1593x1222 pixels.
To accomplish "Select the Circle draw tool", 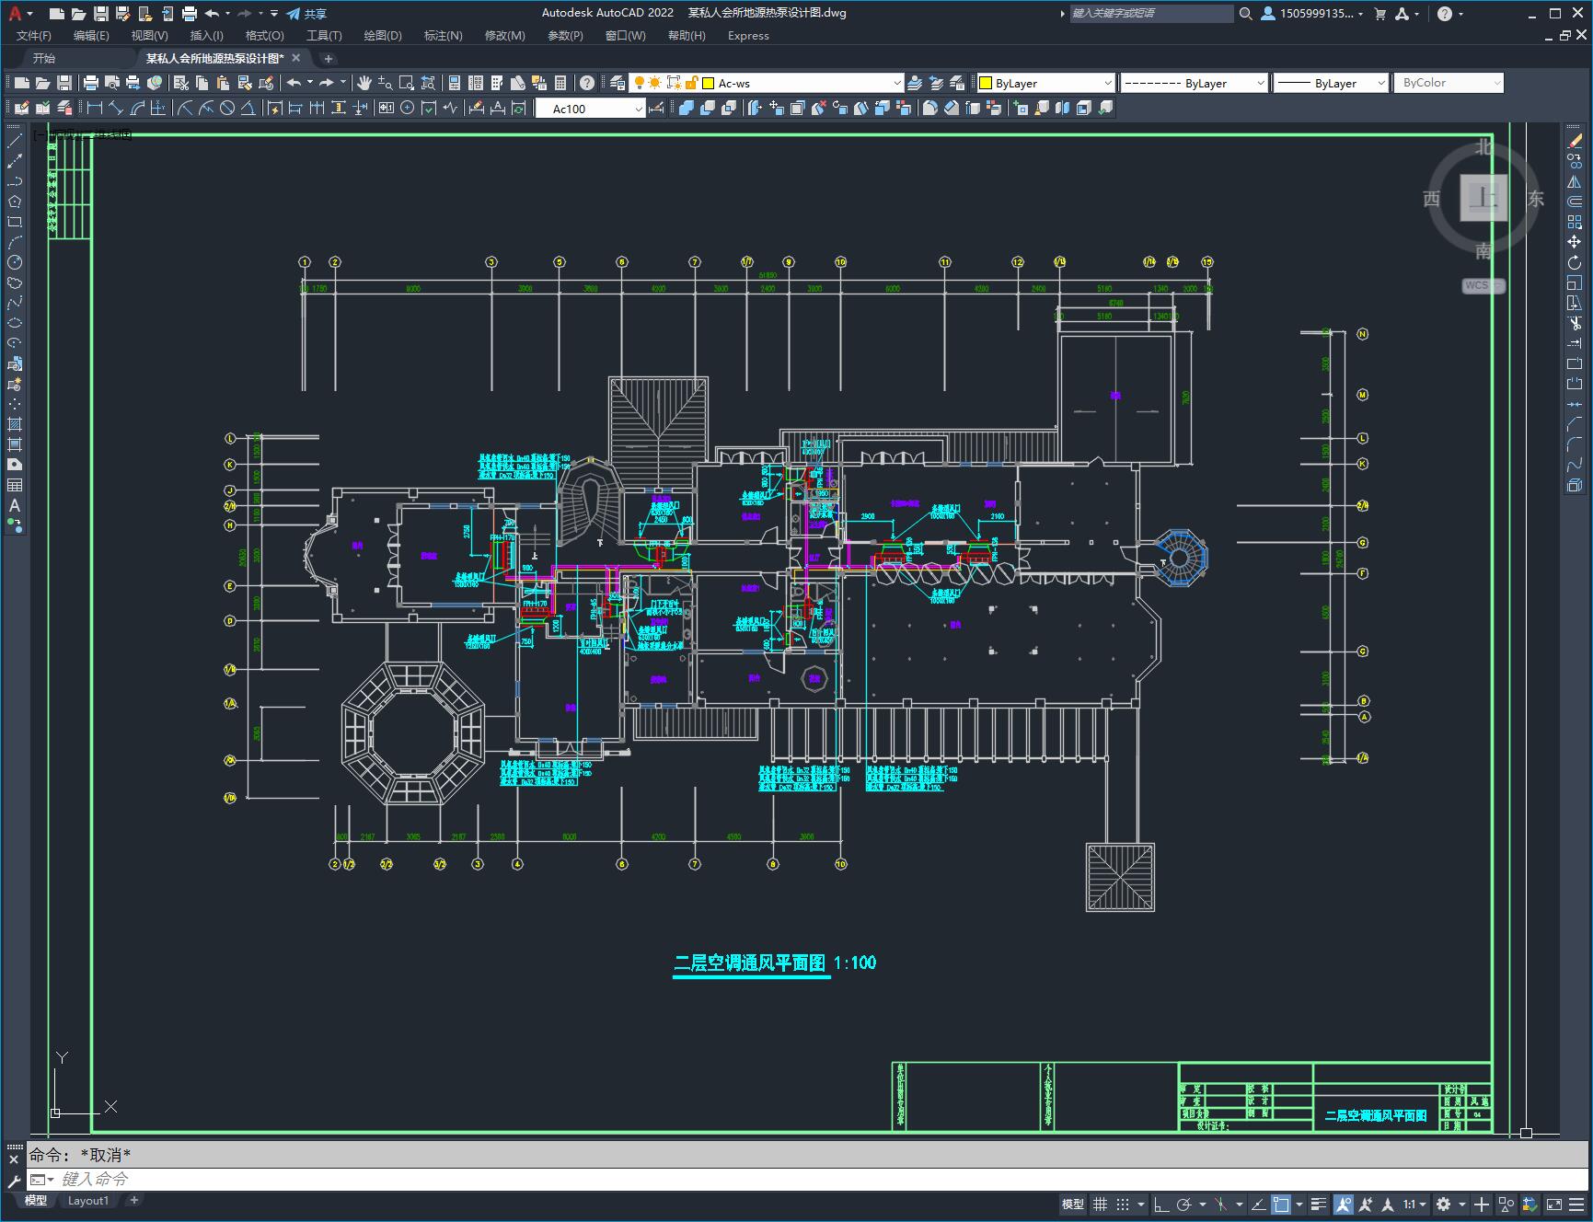I will (x=15, y=262).
